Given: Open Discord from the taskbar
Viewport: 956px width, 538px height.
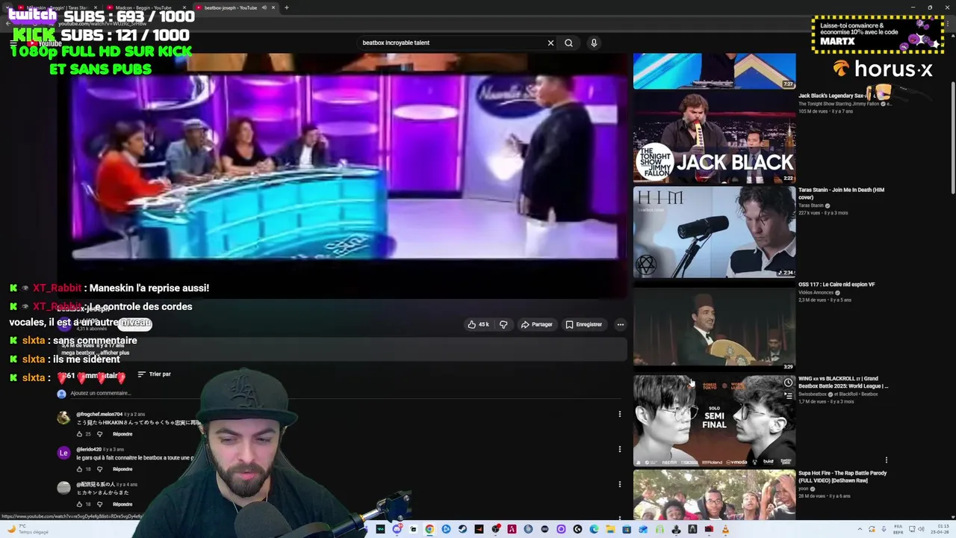Looking at the screenshot, I should coord(397,529).
